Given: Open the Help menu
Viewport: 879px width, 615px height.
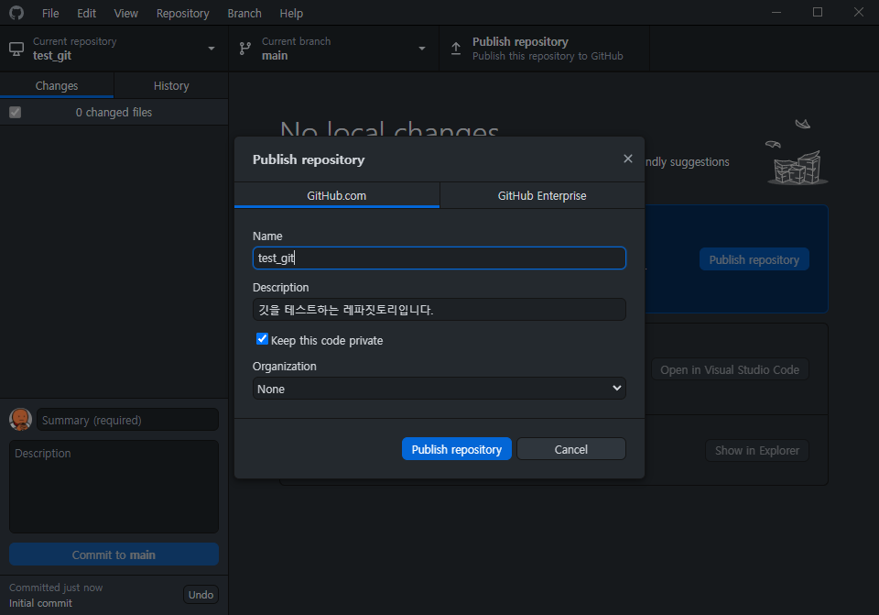Looking at the screenshot, I should [x=291, y=13].
